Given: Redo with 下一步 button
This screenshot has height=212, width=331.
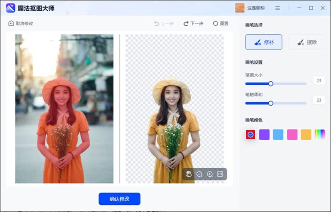Looking at the screenshot, I should [x=193, y=24].
